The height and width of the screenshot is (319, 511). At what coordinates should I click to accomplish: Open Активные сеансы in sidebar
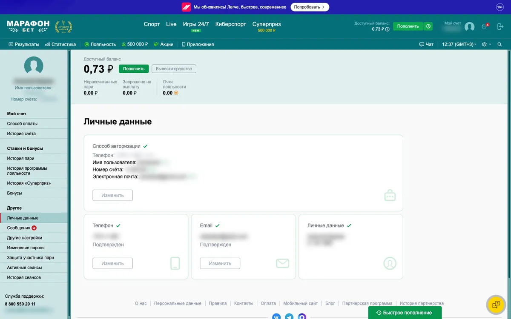34,268
